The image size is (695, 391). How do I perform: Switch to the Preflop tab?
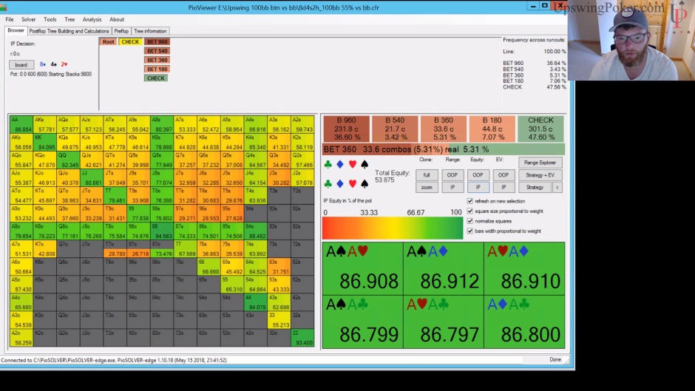pos(121,31)
